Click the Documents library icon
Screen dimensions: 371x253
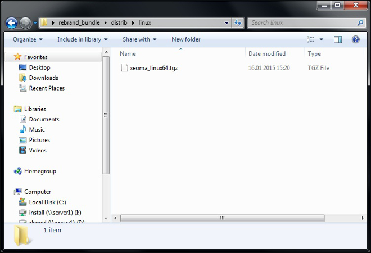pyautogui.click(x=23, y=119)
